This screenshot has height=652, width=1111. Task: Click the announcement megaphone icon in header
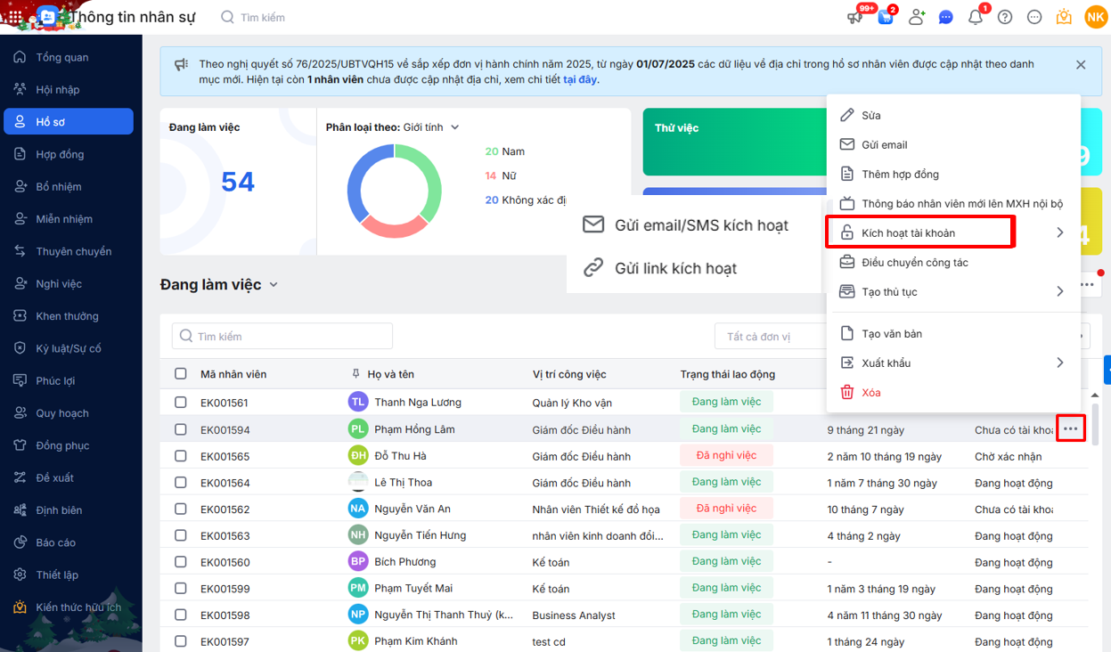click(x=855, y=17)
